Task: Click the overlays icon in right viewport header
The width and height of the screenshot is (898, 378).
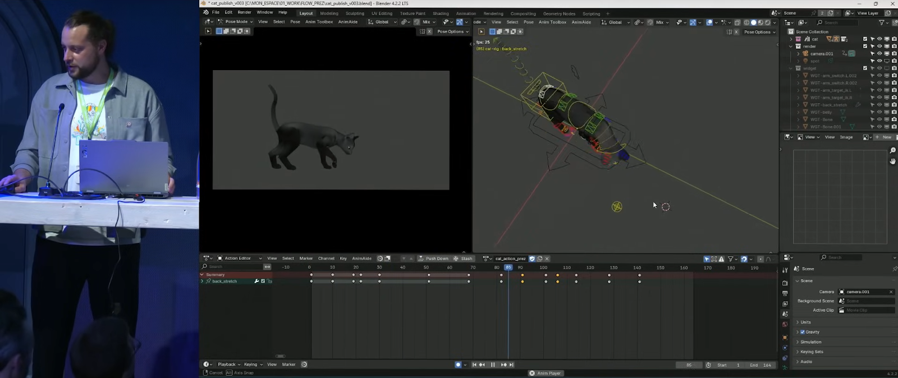Action: tap(709, 22)
